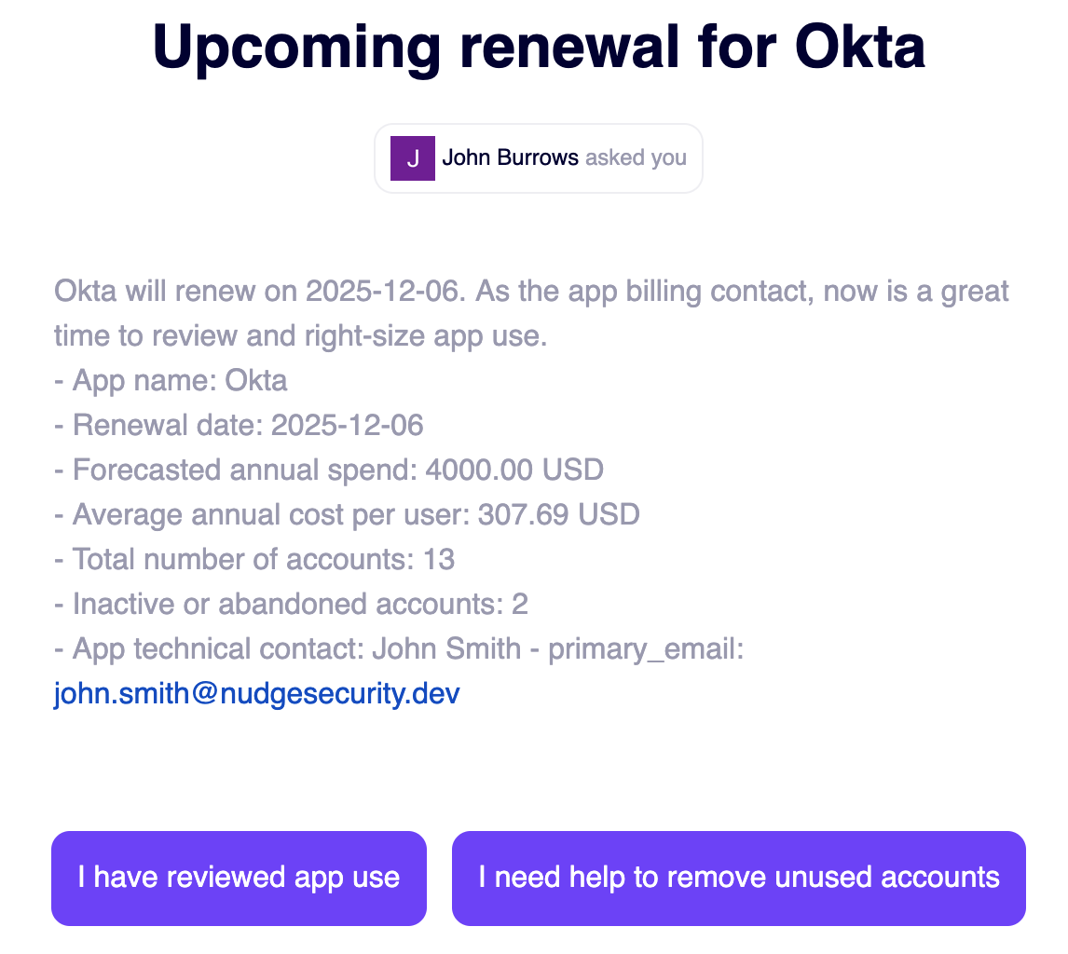Click the purple J avatar icon
1068x954 pixels.
coord(412,158)
